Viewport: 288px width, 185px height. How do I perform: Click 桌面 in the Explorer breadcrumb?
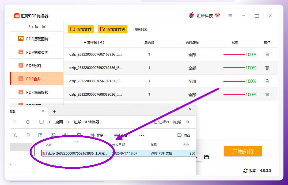coord(59,122)
